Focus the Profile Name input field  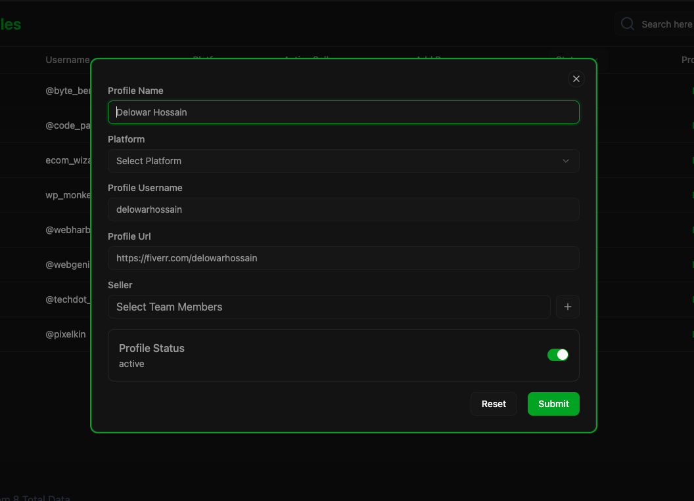click(343, 112)
